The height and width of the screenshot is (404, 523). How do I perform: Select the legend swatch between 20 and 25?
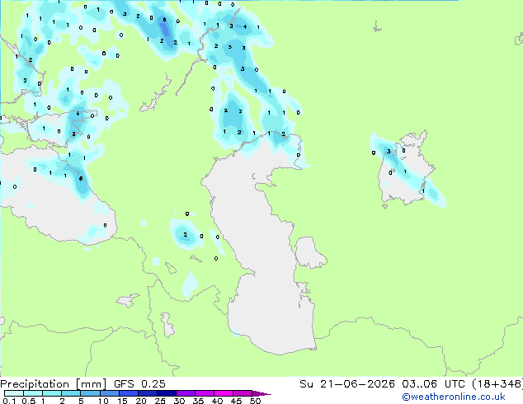click(147, 393)
